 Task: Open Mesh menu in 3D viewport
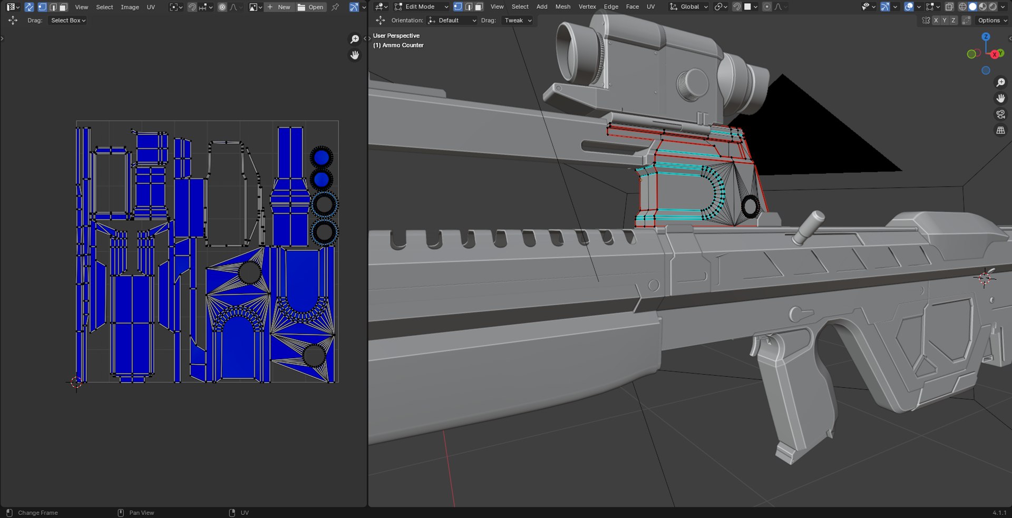563,7
